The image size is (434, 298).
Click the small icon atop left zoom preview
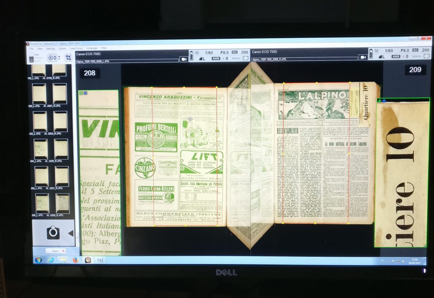pos(83,93)
